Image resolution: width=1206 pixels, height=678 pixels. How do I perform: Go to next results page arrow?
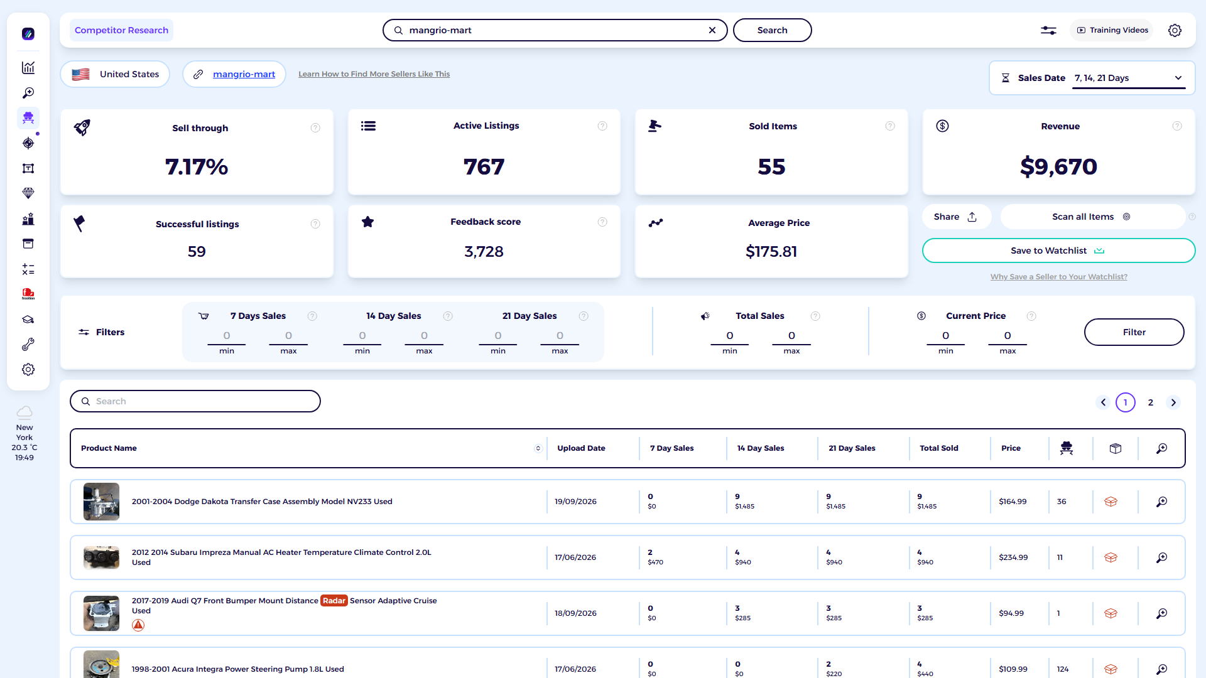pos(1173,402)
